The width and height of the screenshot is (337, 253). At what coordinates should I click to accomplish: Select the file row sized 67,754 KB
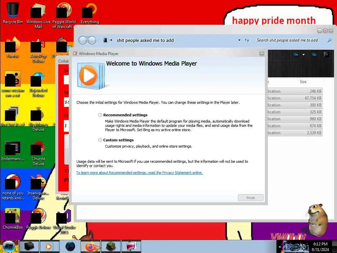point(295,98)
